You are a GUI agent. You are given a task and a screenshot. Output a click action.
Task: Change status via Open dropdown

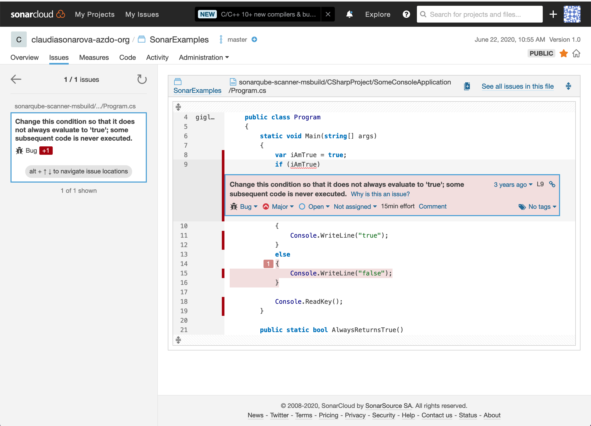(x=314, y=206)
